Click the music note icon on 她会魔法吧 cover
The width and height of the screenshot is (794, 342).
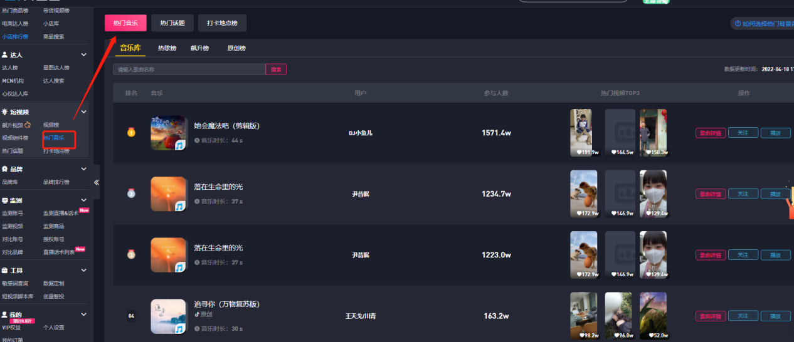click(180, 145)
